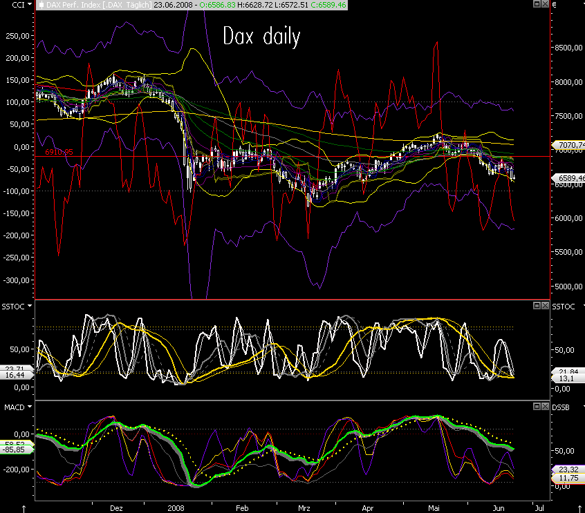
Task: Click the 'Apr' month label on the time axis
Action: click(x=367, y=508)
